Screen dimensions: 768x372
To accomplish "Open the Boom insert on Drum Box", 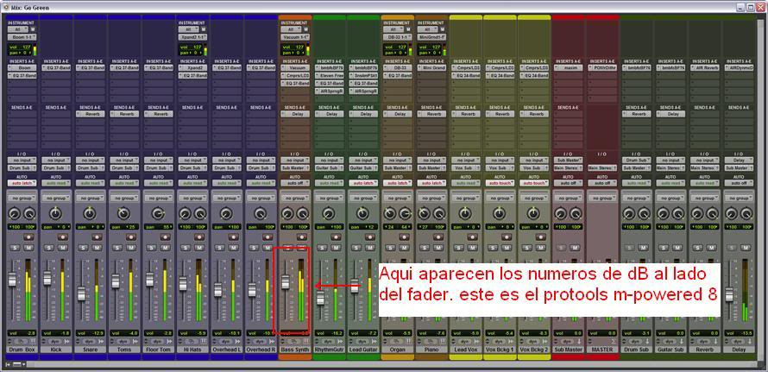I will coord(21,67).
